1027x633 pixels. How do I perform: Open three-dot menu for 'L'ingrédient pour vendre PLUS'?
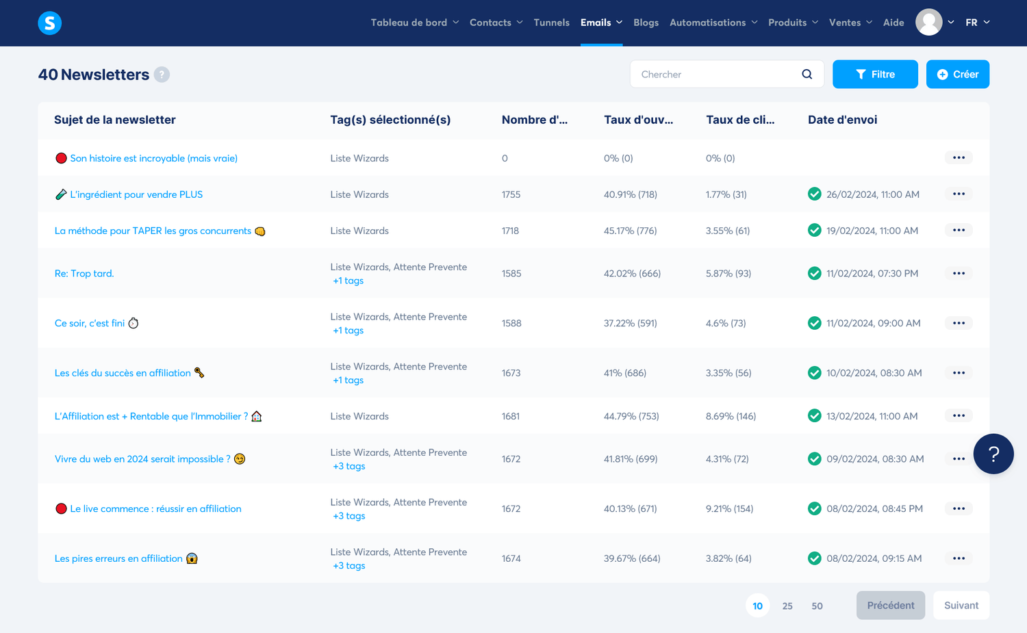tap(959, 194)
